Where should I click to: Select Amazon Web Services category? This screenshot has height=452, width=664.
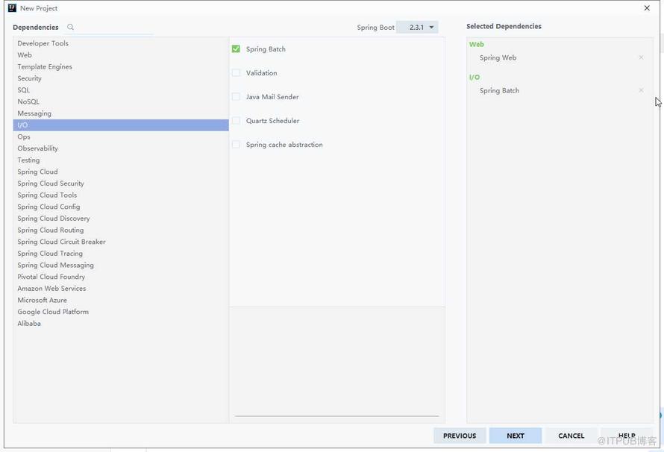click(121, 288)
